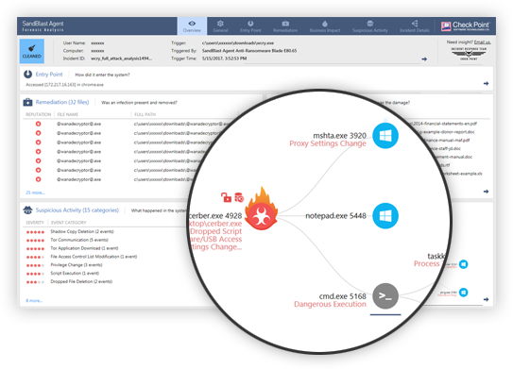Click the CLEANED status icon

coord(32,51)
